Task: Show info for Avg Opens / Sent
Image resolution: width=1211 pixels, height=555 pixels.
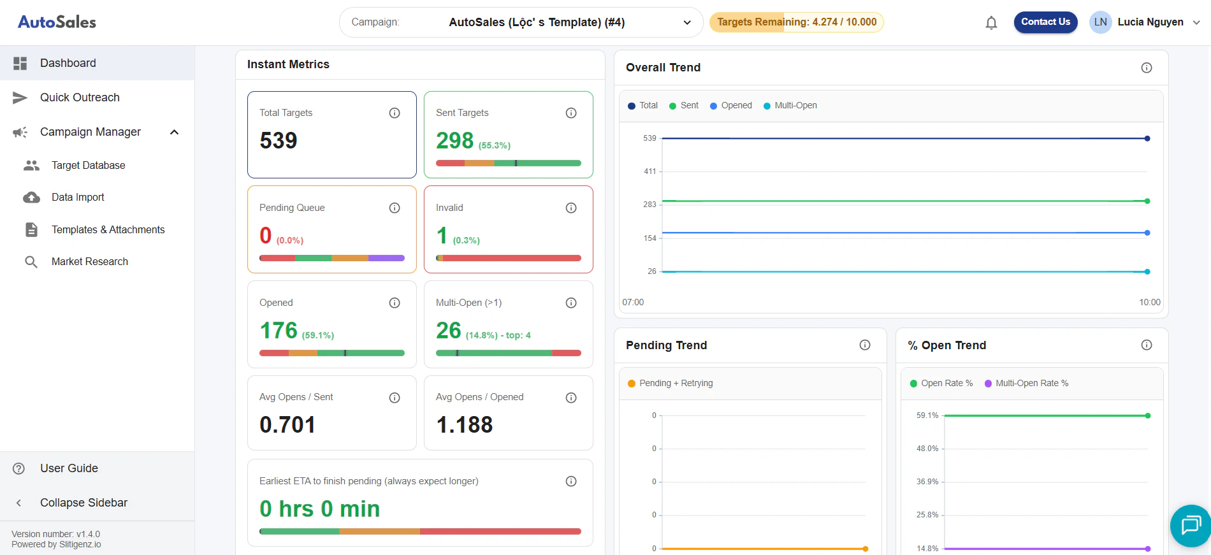Action: tap(395, 398)
